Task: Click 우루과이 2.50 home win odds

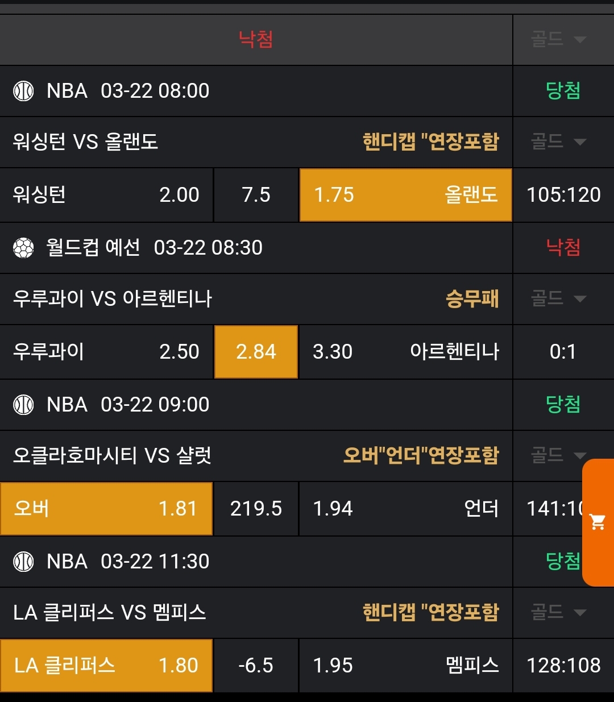Action: [x=106, y=352]
